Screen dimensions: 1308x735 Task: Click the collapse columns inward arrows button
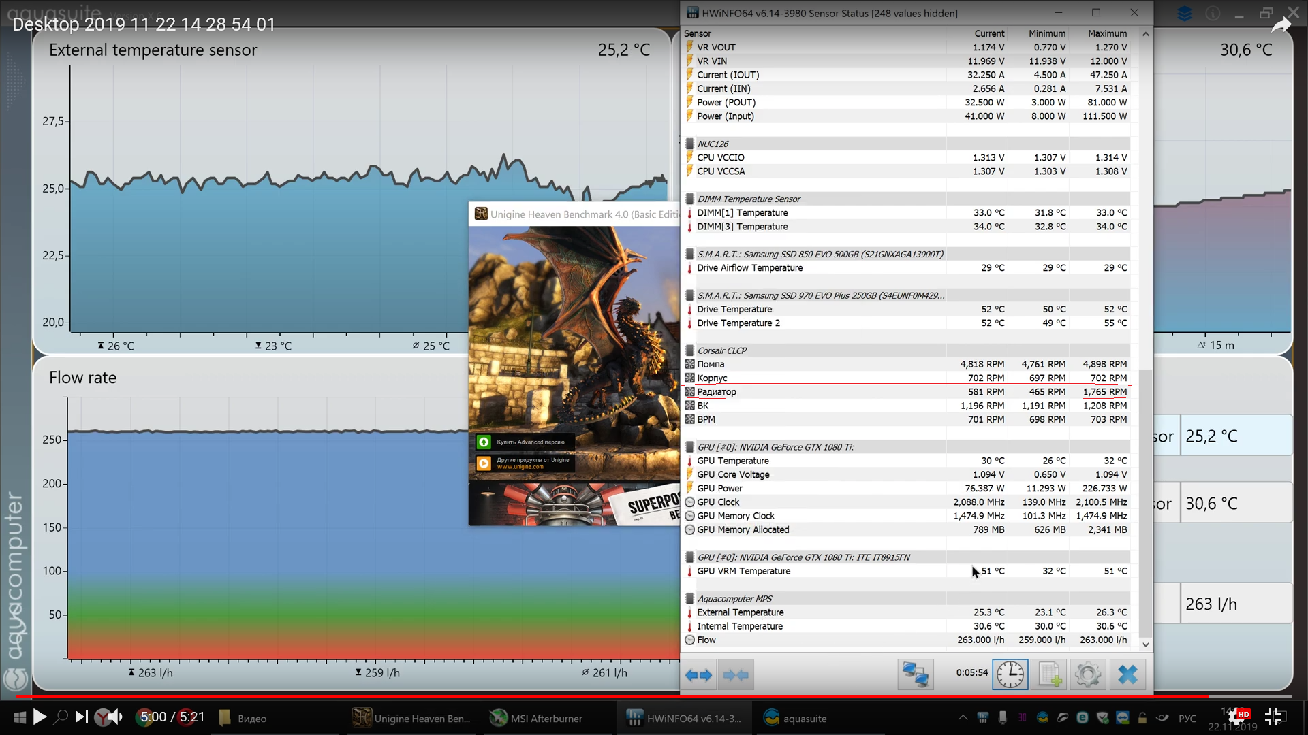click(736, 675)
